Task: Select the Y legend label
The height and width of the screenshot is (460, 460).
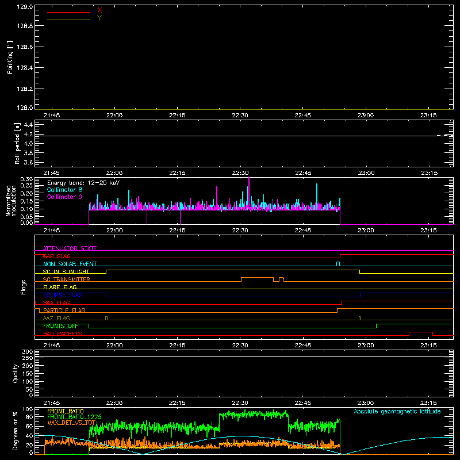Action: (99, 18)
